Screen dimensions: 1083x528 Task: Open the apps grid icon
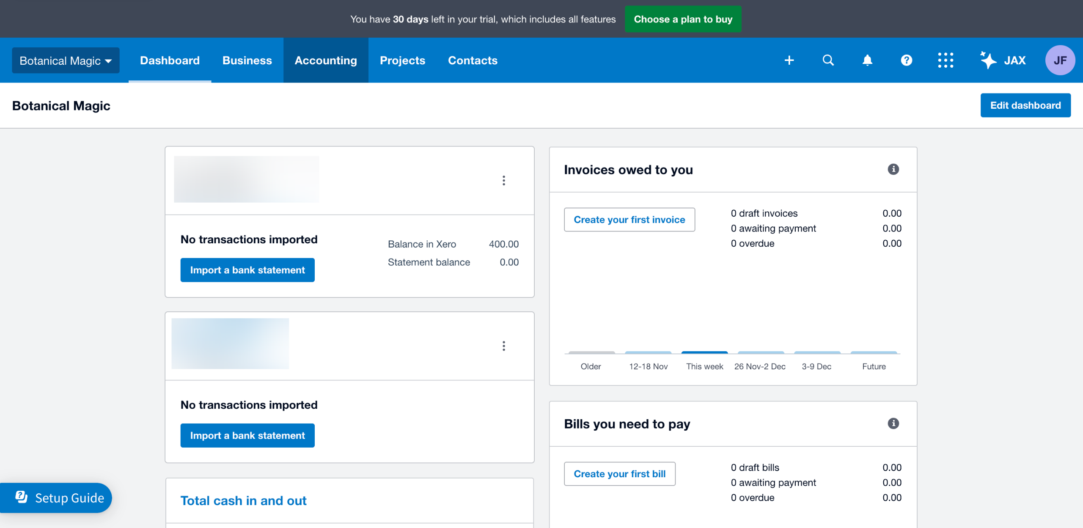[946, 60]
